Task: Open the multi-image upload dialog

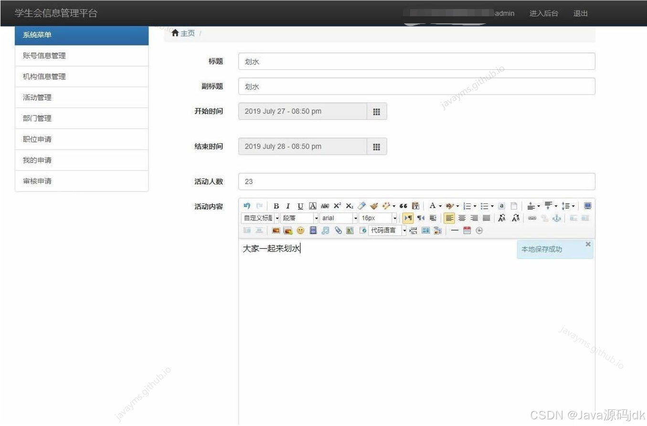Action: pyautogui.click(x=287, y=230)
